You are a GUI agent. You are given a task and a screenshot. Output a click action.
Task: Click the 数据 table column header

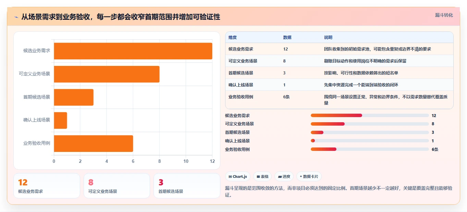click(x=287, y=38)
